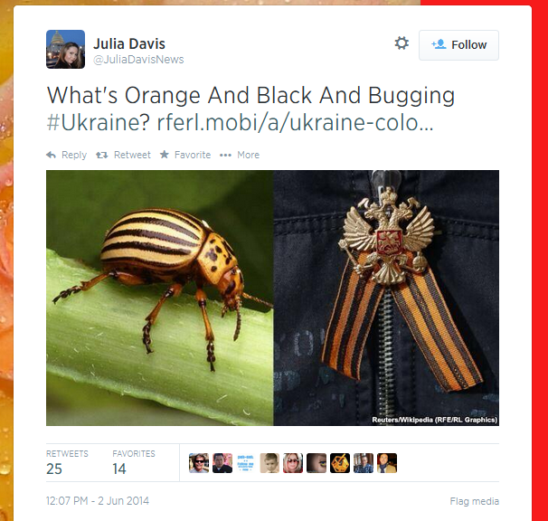Expand the More options ellipsis

point(225,156)
